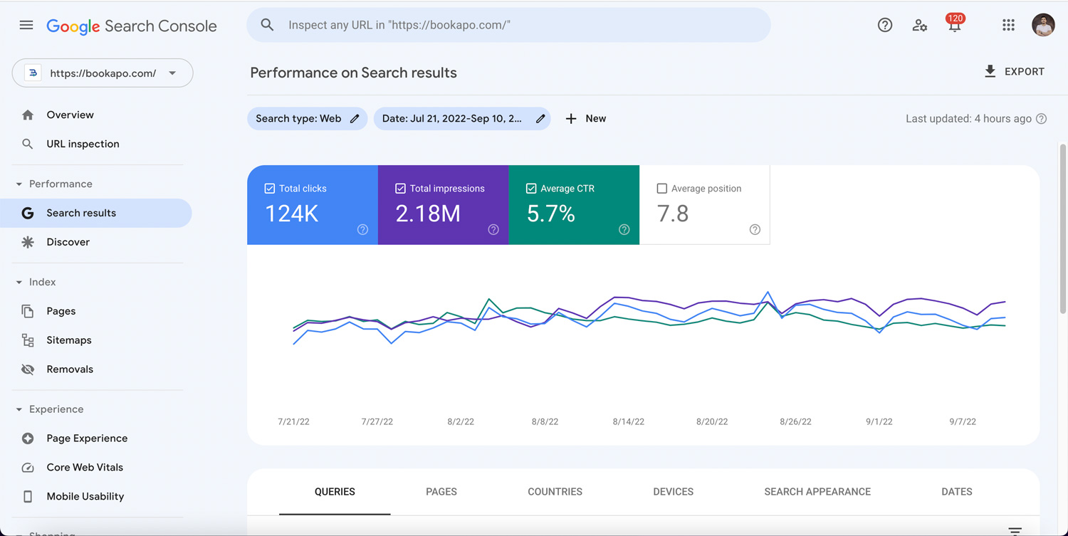The height and width of the screenshot is (536, 1068).
Task: Open the hamburger navigation menu
Action: coord(26,25)
